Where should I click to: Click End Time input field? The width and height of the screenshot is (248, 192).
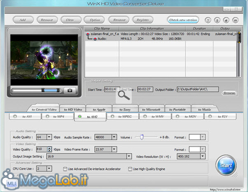(x=145, y=89)
